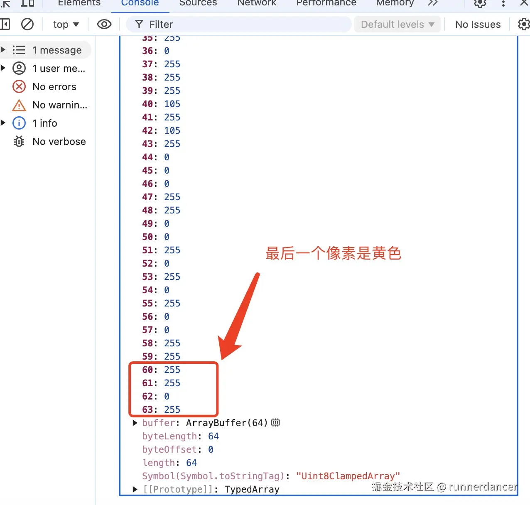Click array entry 56: 0
This screenshot has width=530, height=505.
pyautogui.click(x=156, y=316)
